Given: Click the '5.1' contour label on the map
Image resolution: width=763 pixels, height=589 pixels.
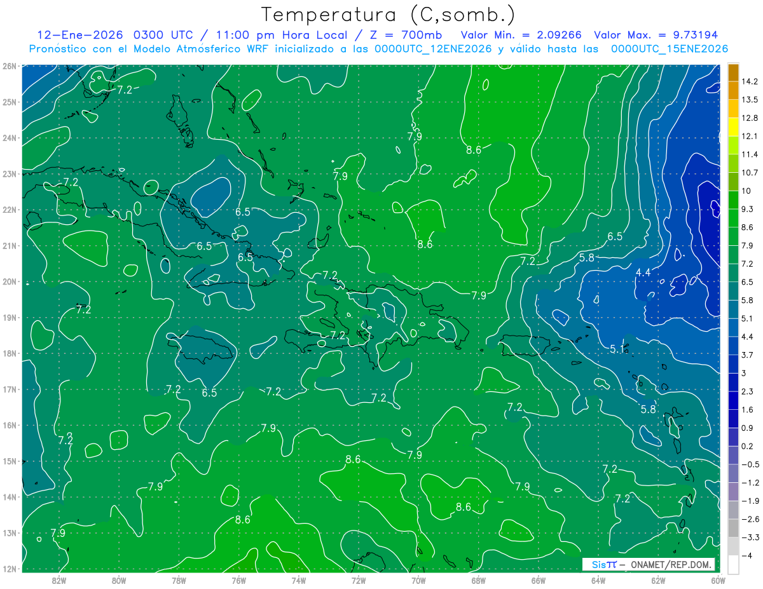Looking at the screenshot, I should click(617, 349).
